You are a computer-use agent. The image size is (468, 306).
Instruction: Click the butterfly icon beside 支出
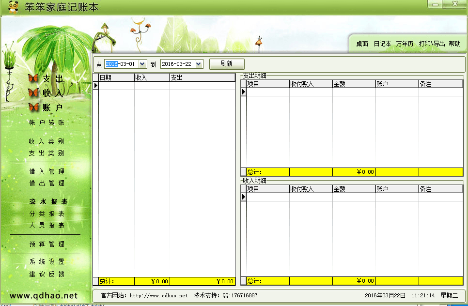[x=33, y=78]
